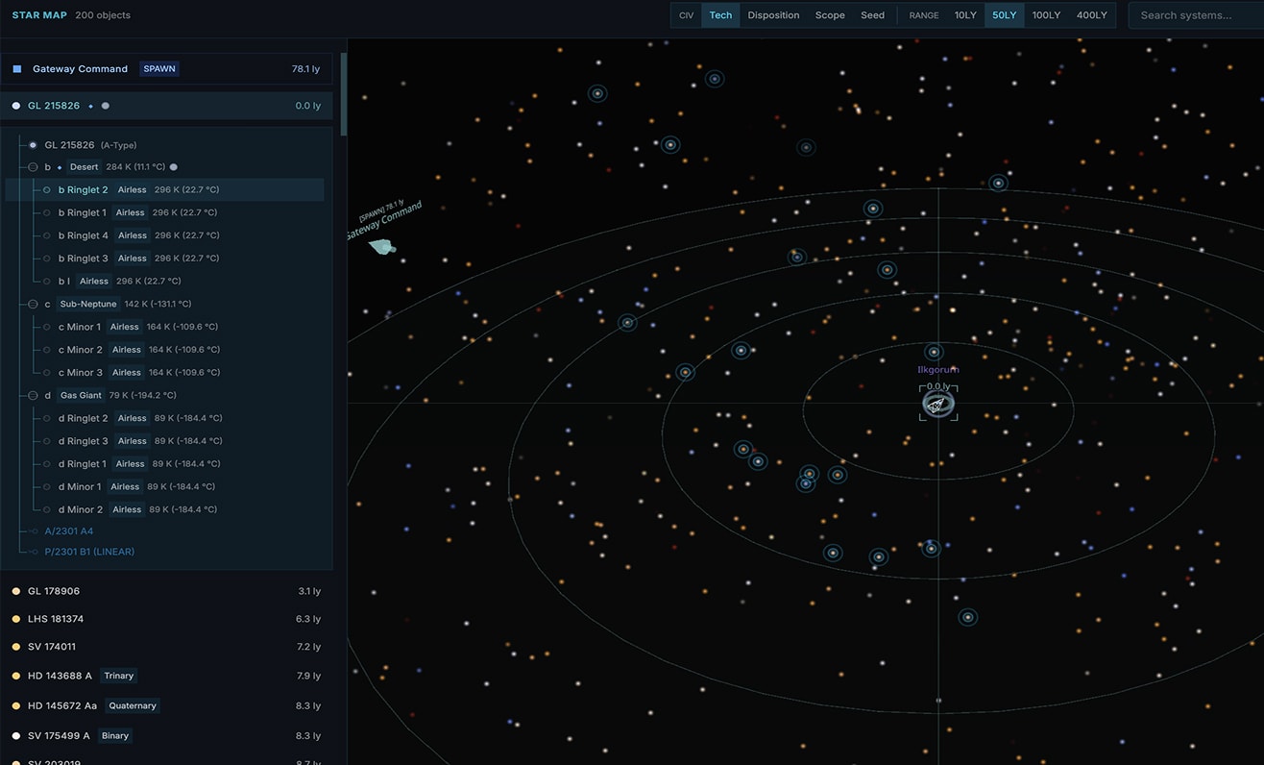Collapse planet b Desert tree node
Viewport: 1264px width, 765px height.
[33, 167]
